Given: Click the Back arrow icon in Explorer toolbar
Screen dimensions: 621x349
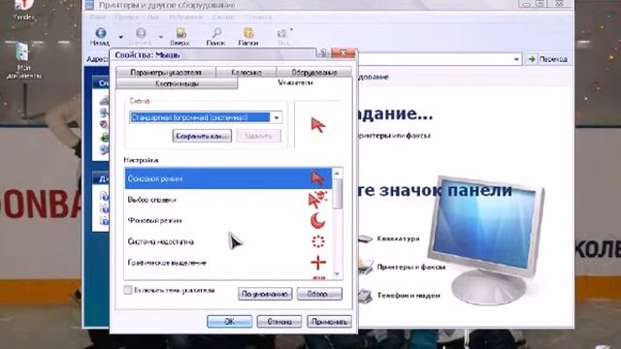Looking at the screenshot, I should tap(101, 33).
